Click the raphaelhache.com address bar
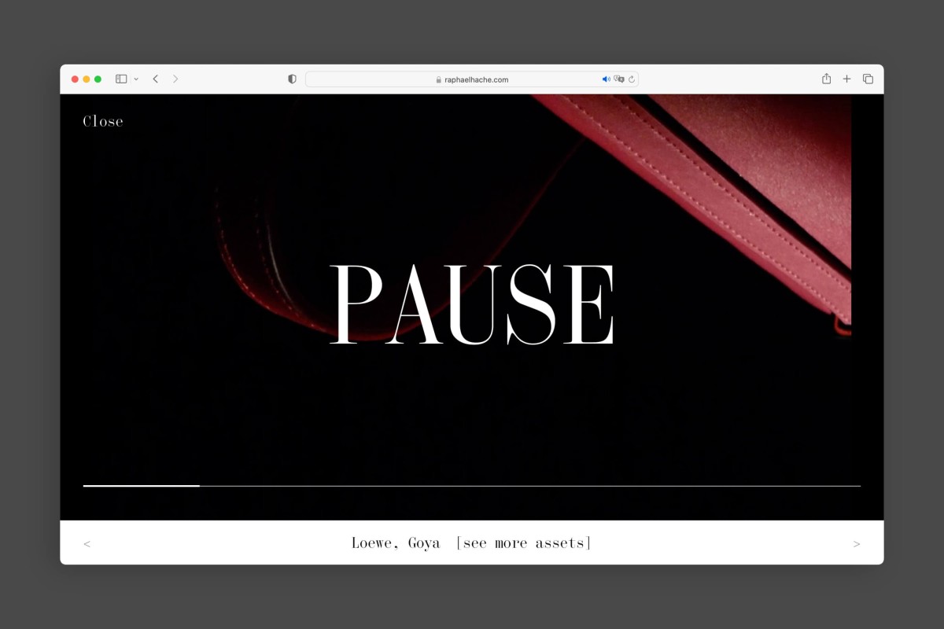The image size is (944, 629). point(472,79)
